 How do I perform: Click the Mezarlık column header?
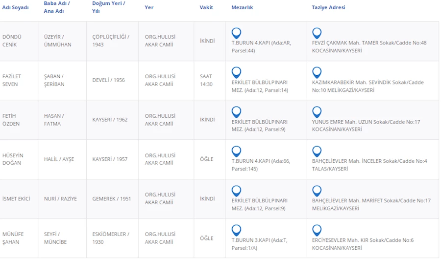242,7
